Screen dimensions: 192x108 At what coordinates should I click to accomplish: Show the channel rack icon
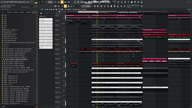(101, 6)
